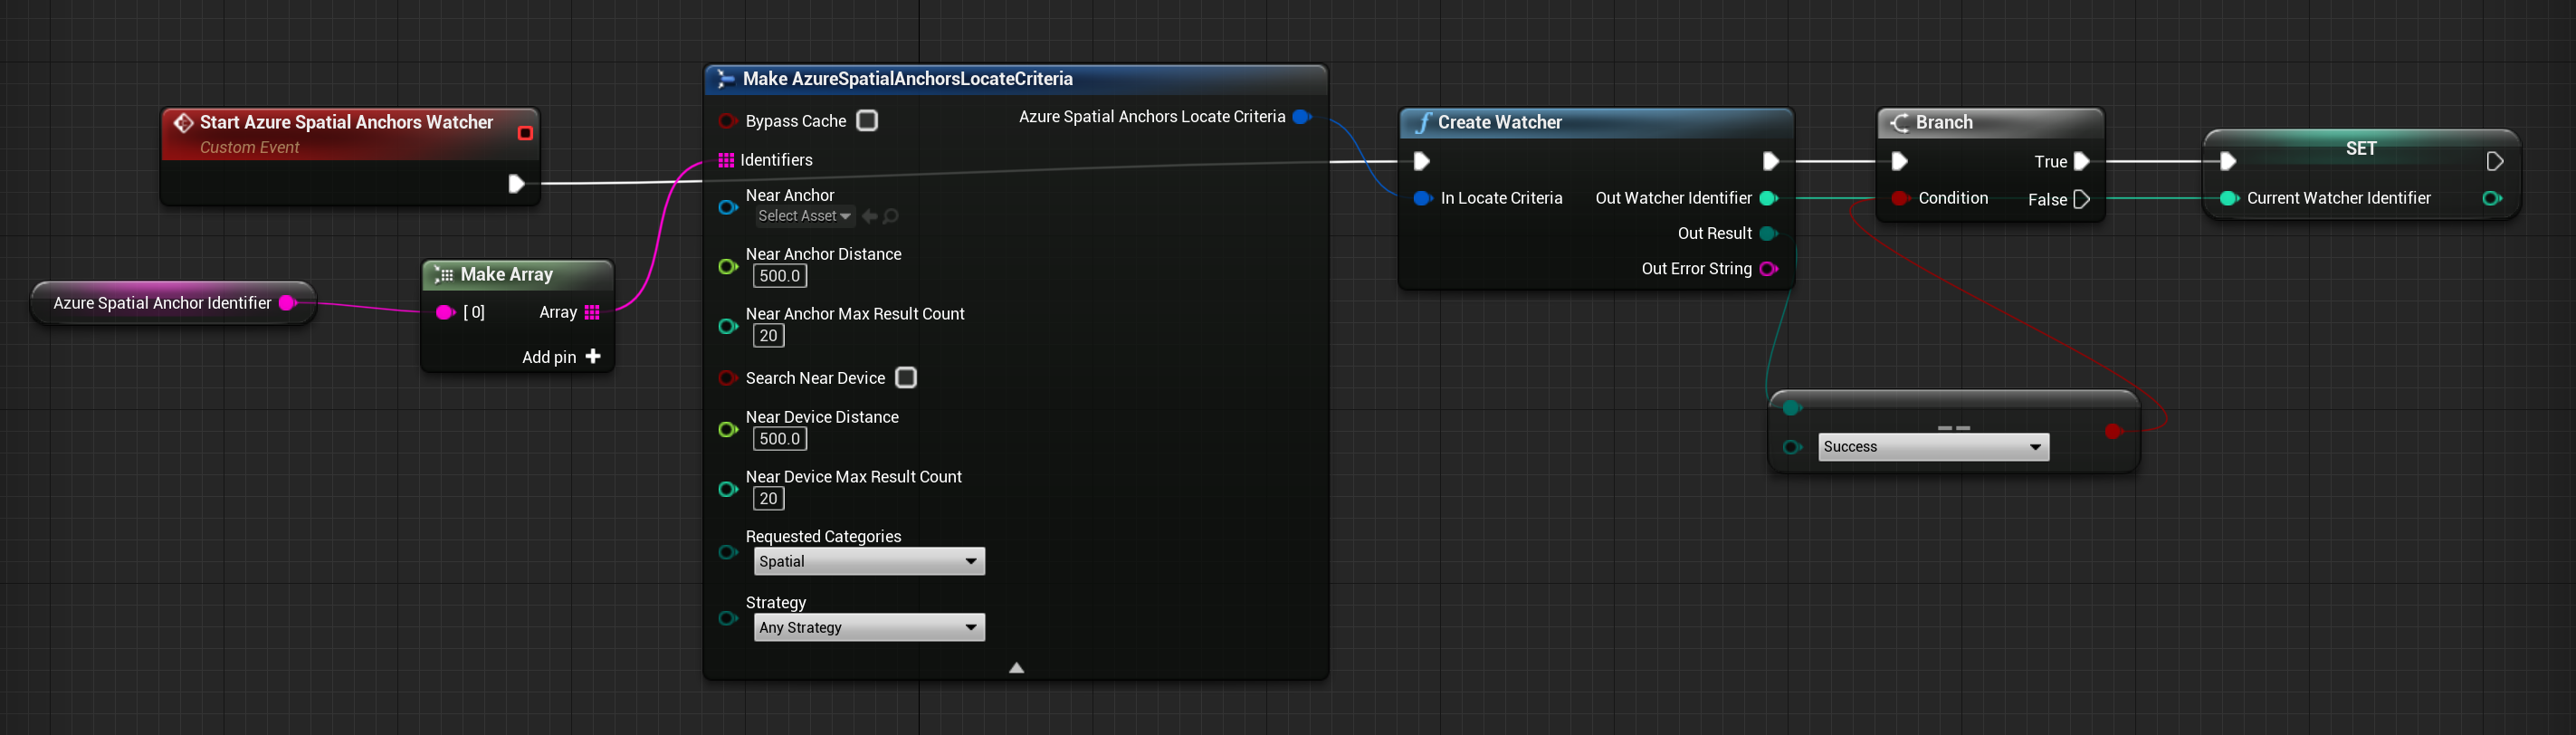This screenshot has height=735, width=2576.
Task: Click the equals node second enum input pin
Action: (1792, 447)
